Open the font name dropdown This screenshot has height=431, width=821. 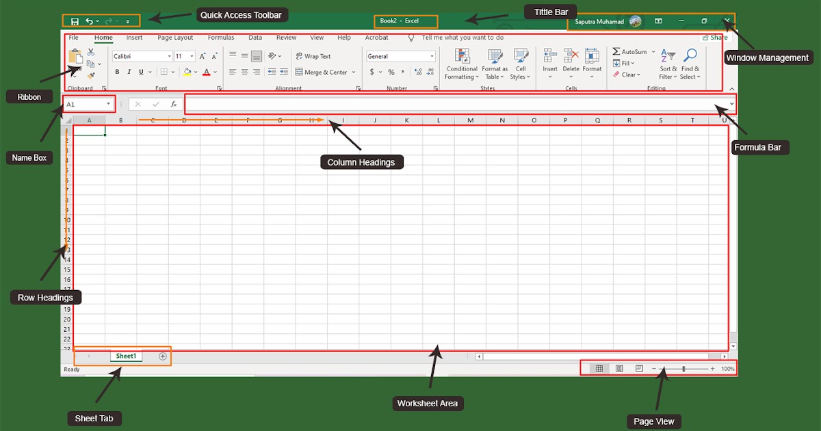(168, 55)
